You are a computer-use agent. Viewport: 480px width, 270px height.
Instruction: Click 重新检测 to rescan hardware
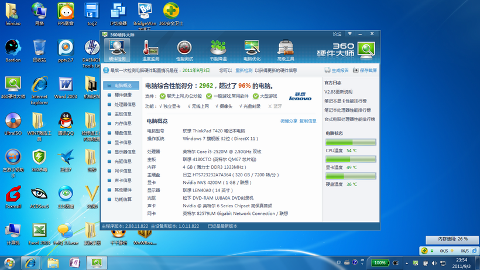(x=244, y=70)
